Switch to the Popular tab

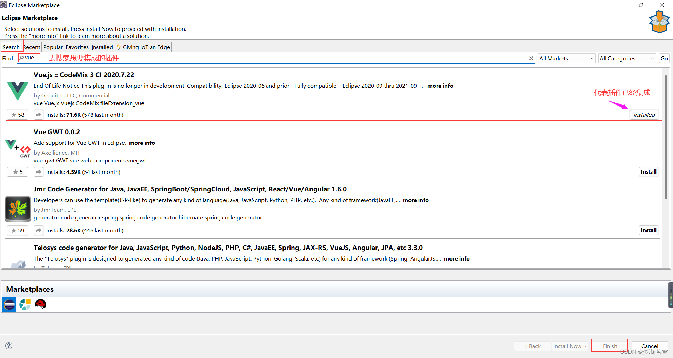coord(53,47)
